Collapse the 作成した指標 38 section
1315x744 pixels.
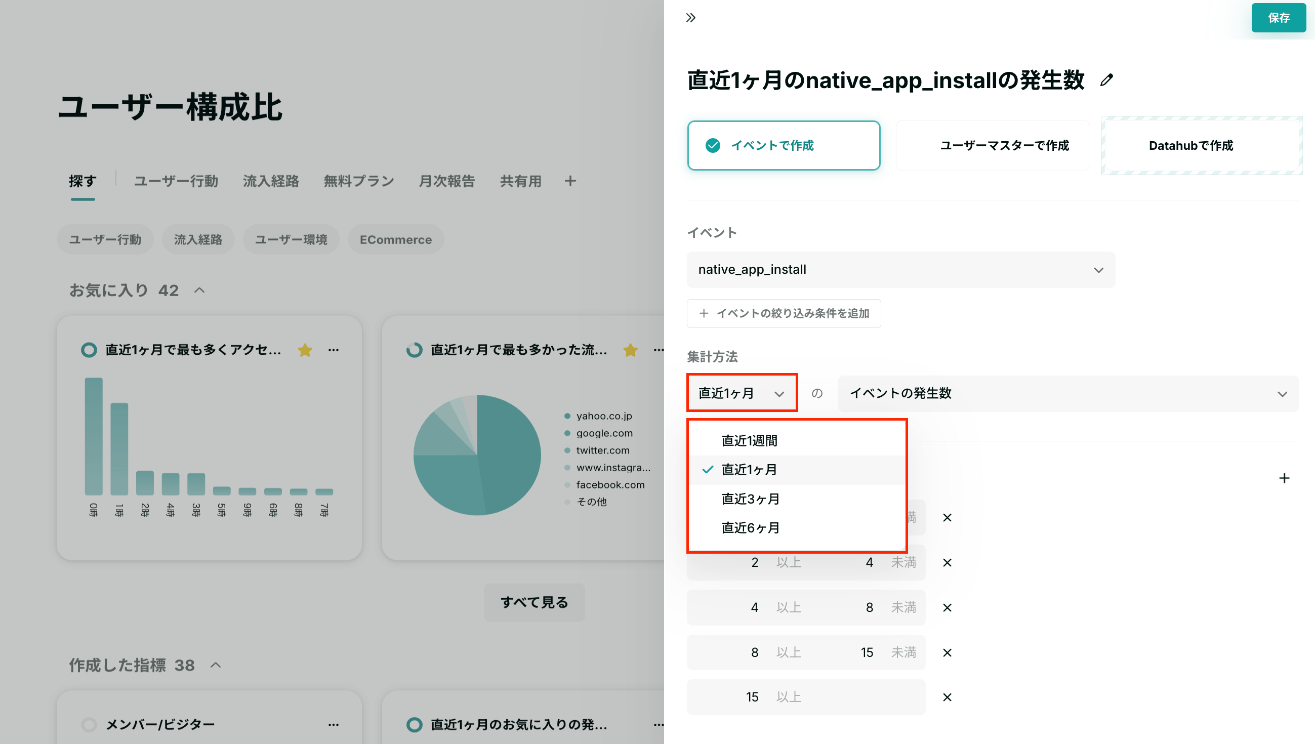point(216,665)
